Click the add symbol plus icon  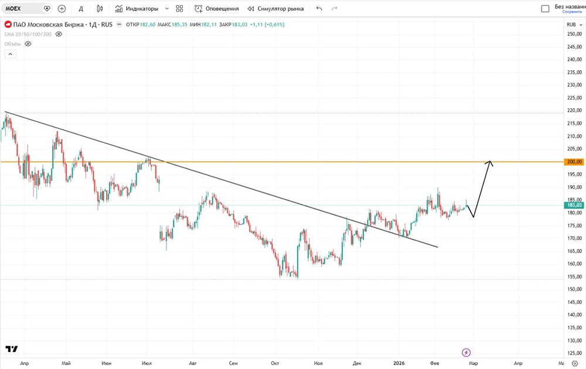click(x=62, y=9)
